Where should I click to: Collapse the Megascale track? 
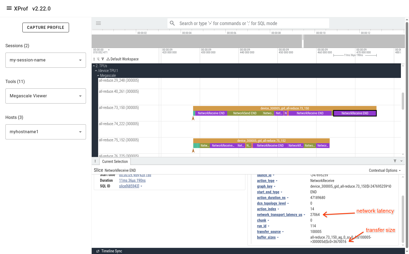click(x=98, y=75)
